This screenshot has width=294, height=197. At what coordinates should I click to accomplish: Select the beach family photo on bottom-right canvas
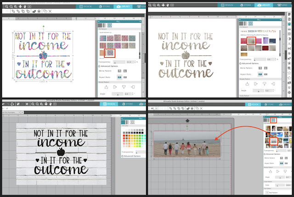click(x=187, y=144)
